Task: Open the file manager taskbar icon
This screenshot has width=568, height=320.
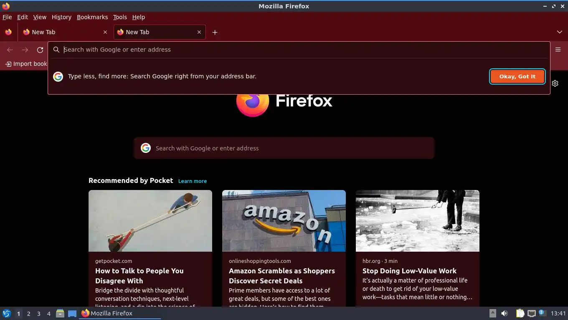Action: point(60,313)
